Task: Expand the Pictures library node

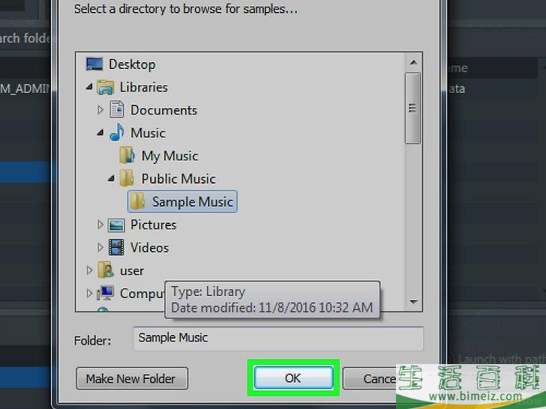Action: point(100,225)
